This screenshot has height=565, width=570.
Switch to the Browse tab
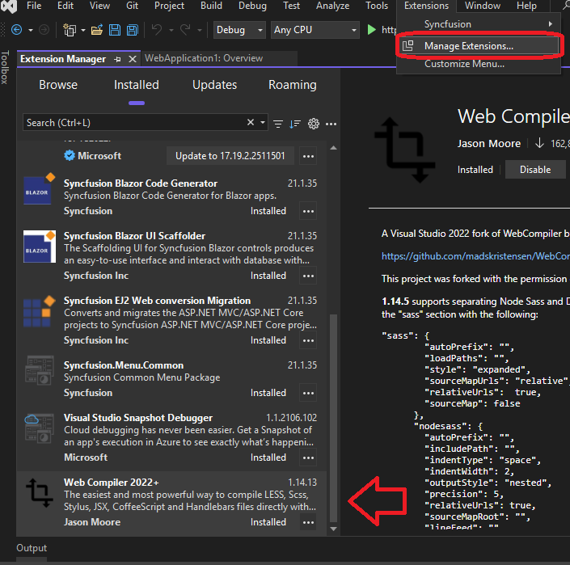tap(58, 85)
